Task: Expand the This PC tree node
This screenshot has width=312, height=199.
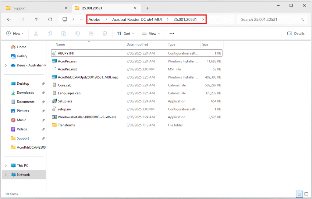Action: click(6, 166)
